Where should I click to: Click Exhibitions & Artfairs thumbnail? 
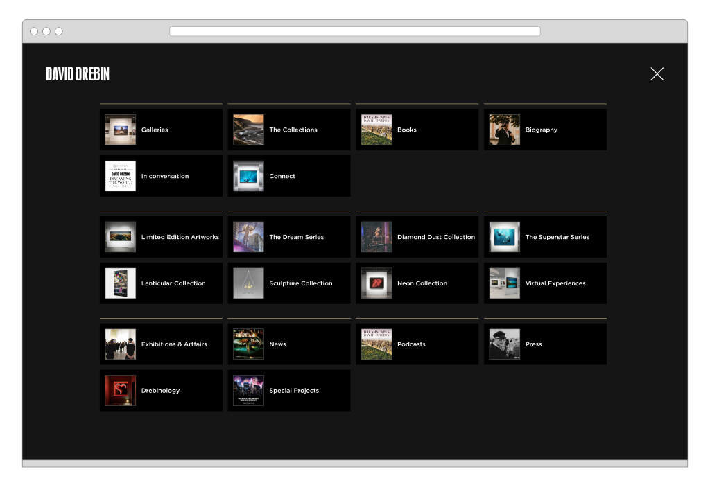pyautogui.click(x=121, y=344)
